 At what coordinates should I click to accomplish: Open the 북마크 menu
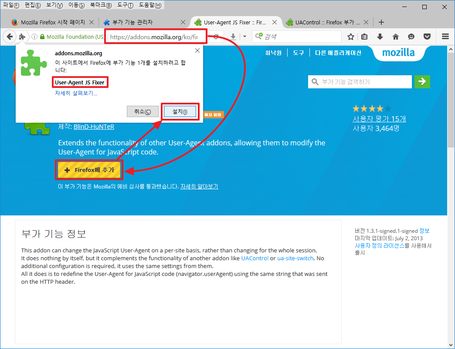[101, 5]
